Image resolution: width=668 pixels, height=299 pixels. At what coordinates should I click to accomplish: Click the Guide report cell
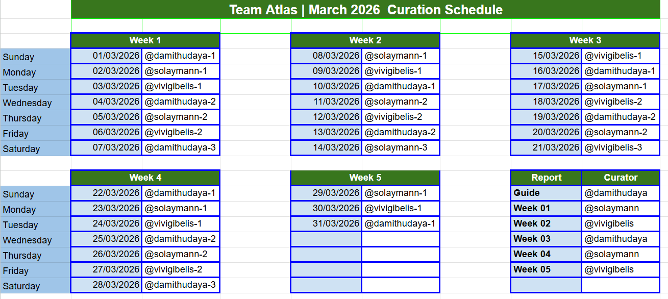click(x=546, y=193)
